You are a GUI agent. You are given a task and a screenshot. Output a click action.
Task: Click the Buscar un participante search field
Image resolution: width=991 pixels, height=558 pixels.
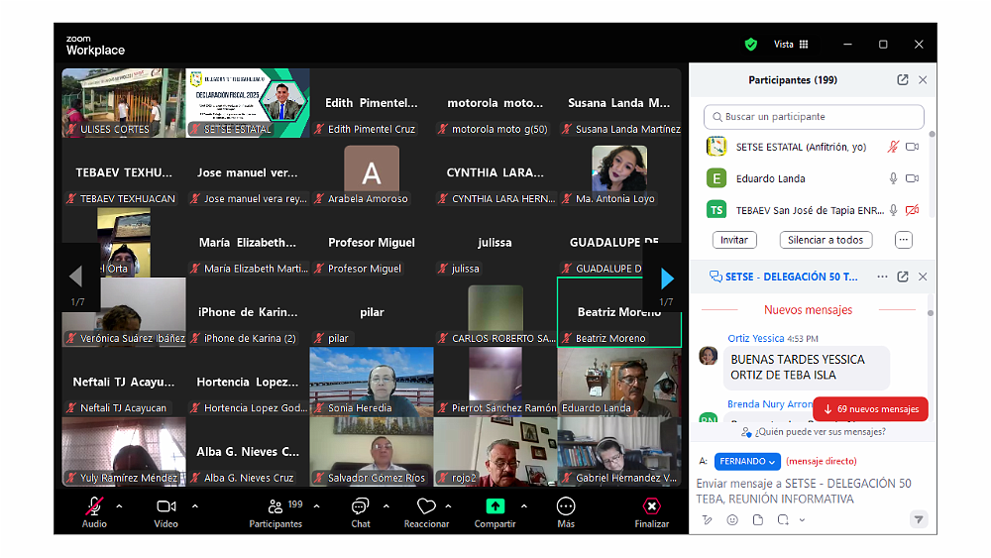[x=814, y=117]
